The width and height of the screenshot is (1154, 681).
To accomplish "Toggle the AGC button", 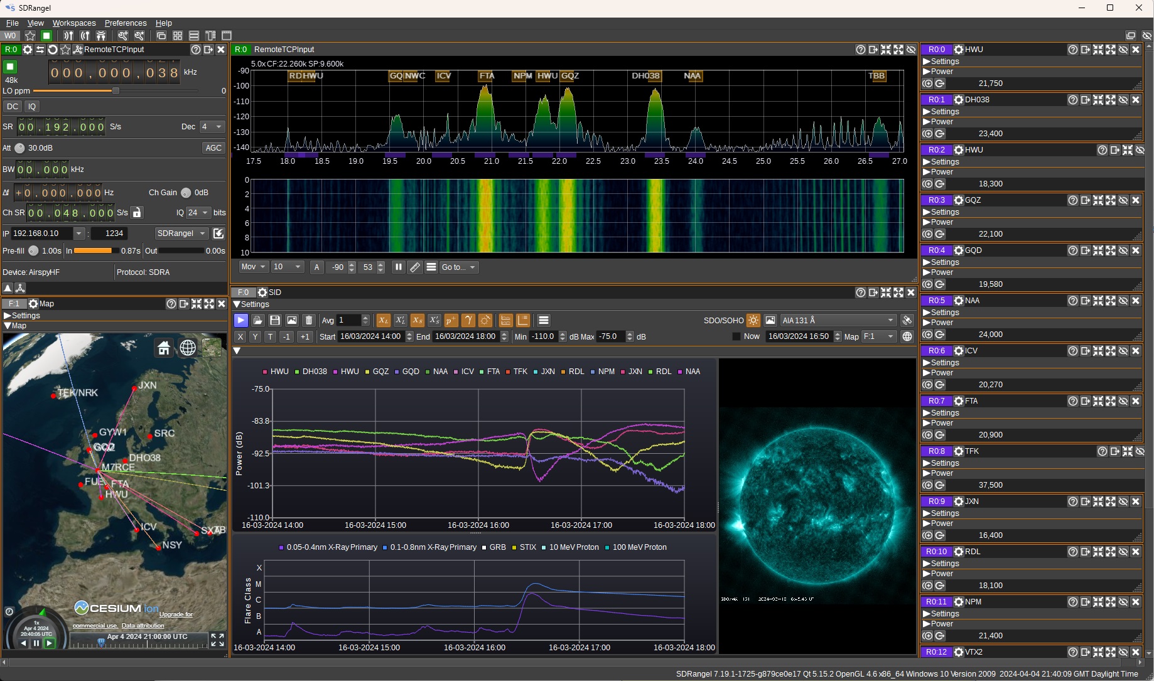I will [213, 148].
